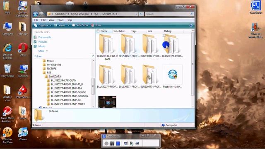This screenshot has height=149, width=265.
Task: Click the fourth icon in the CamStudio toolbar
Action: (125, 144)
